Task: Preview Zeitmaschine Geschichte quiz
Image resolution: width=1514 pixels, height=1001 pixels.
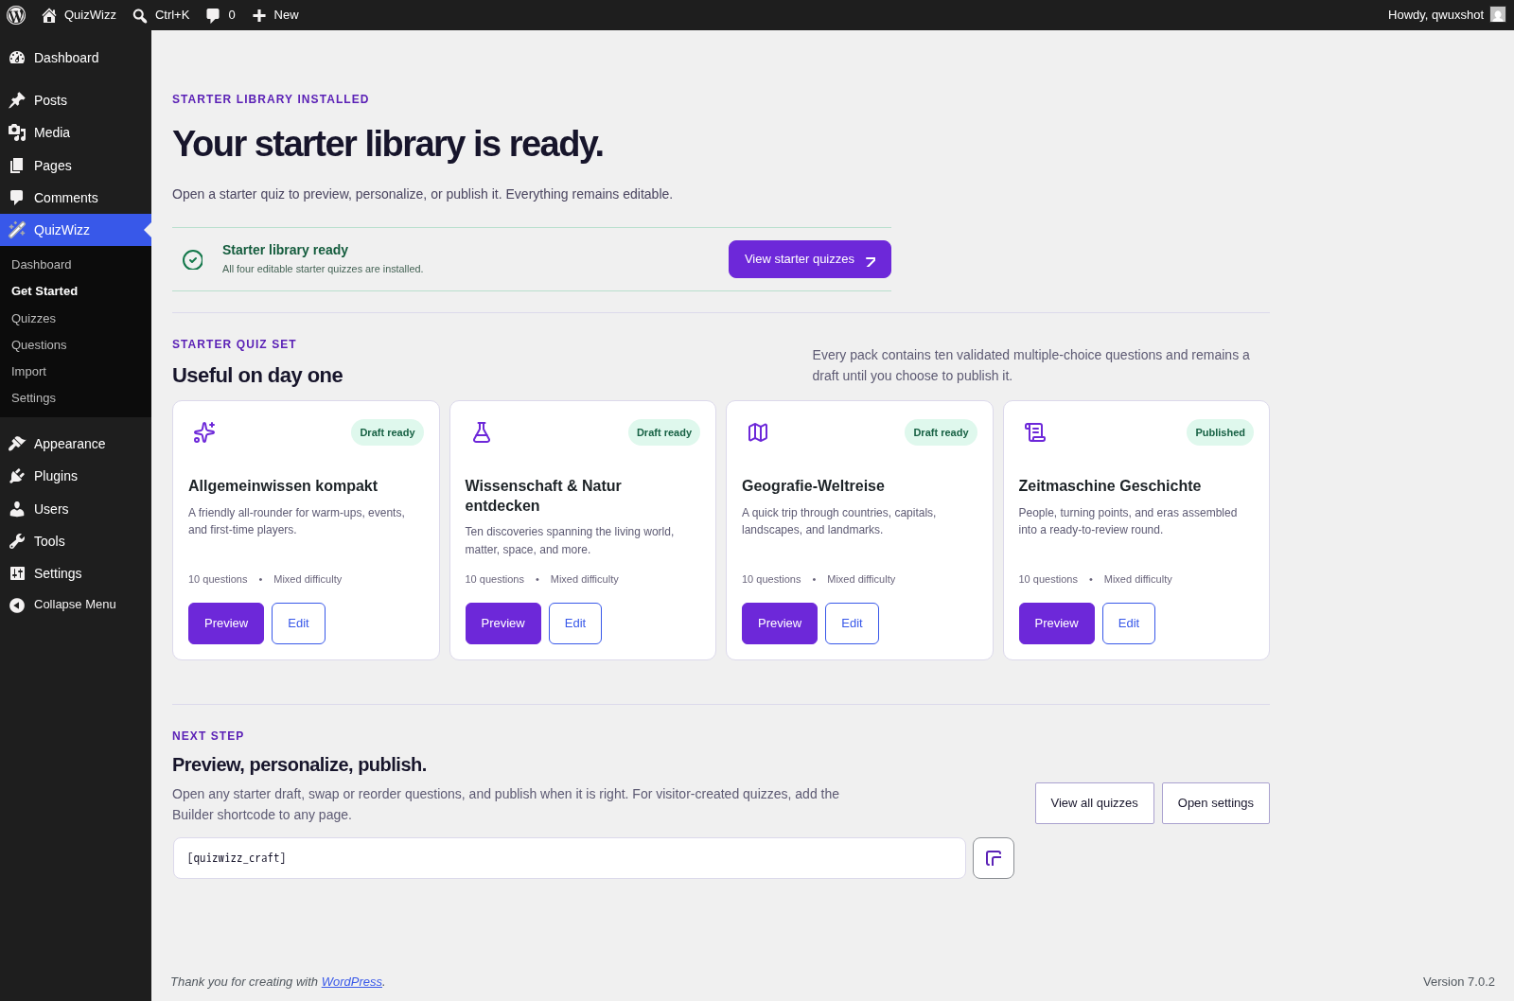Action: 1057,623
